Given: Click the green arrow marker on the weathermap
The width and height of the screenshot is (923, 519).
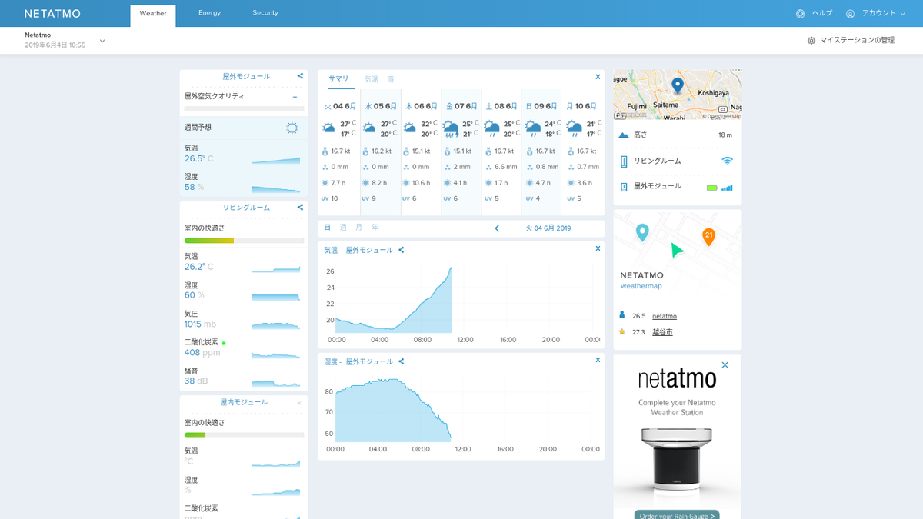Looking at the screenshot, I should pos(676,250).
